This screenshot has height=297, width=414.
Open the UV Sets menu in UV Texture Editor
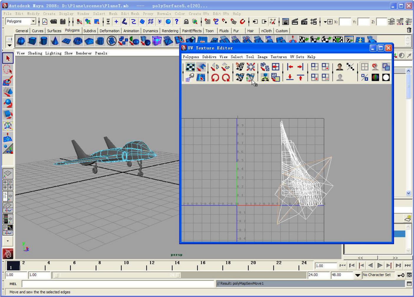pyautogui.click(x=297, y=57)
